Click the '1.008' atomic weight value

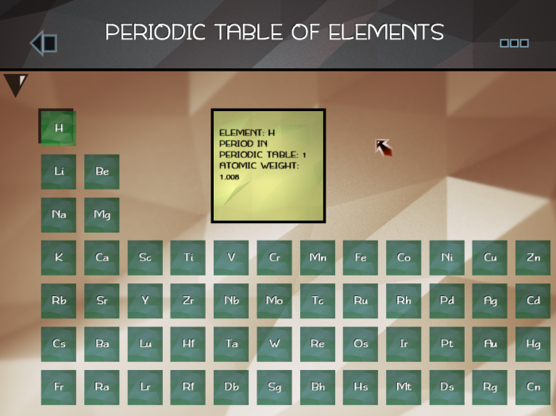point(230,177)
